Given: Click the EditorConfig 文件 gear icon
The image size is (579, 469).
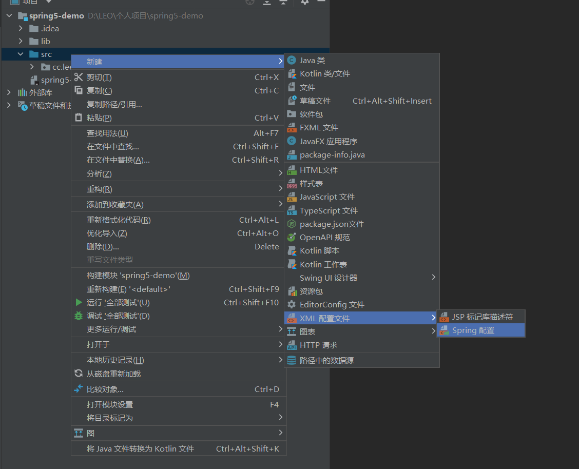Looking at the screenshot, I should click(x=292, y=305).
